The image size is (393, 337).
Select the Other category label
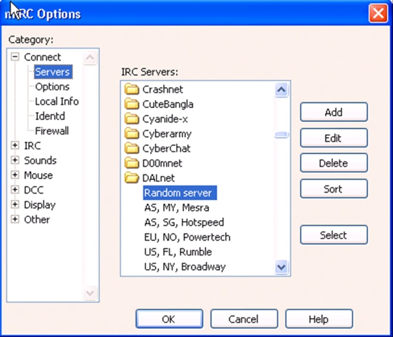[37, 220]
